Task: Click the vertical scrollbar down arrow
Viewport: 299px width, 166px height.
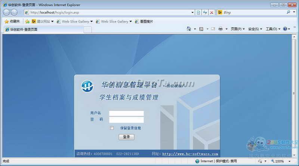Action: (x=294, y=155)
